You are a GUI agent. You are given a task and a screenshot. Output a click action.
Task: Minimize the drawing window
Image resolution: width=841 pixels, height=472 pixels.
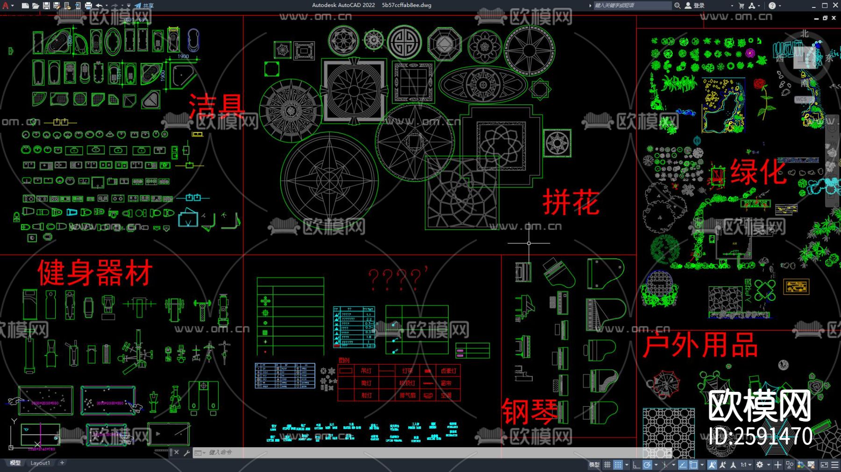point(816,18)
